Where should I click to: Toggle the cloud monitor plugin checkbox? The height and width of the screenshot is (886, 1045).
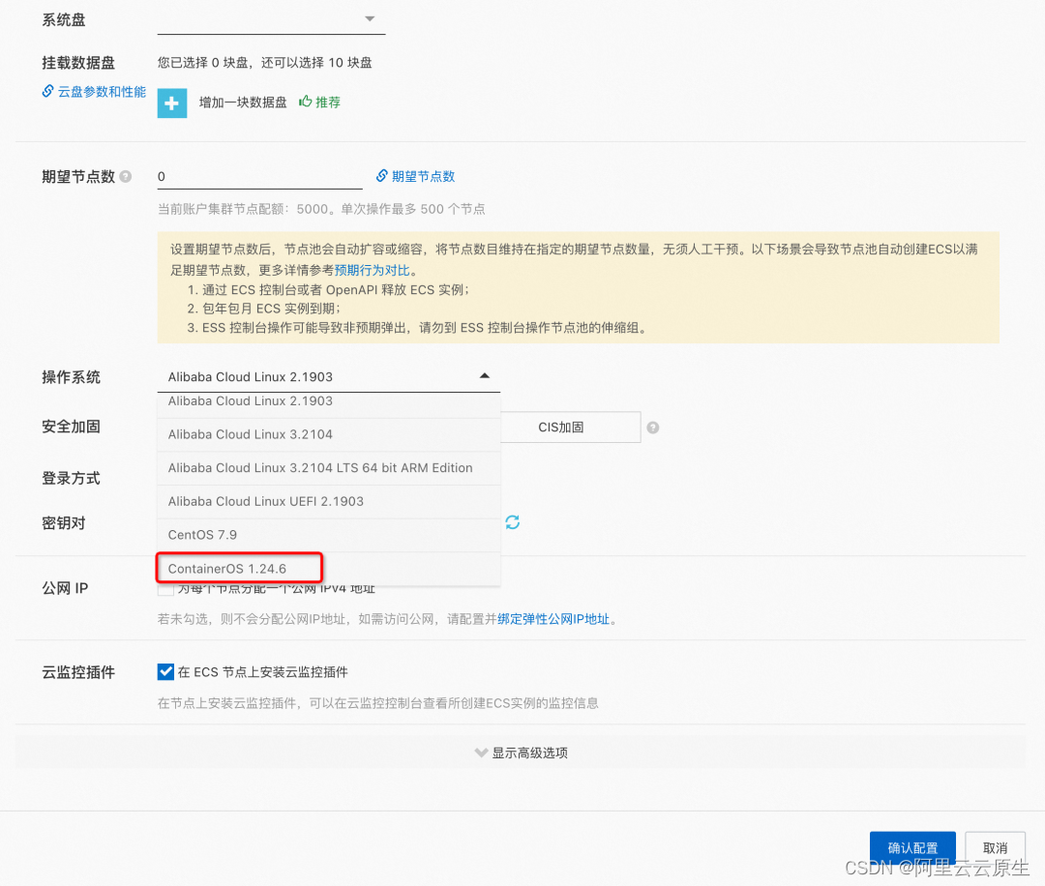point(165,671)
